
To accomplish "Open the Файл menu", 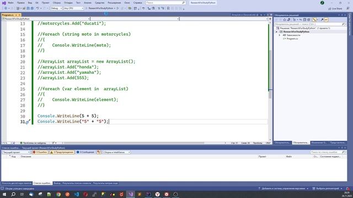I will (10, 3).
